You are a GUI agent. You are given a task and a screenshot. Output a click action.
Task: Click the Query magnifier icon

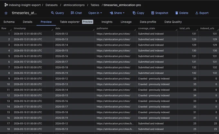[x=52, y=13]
